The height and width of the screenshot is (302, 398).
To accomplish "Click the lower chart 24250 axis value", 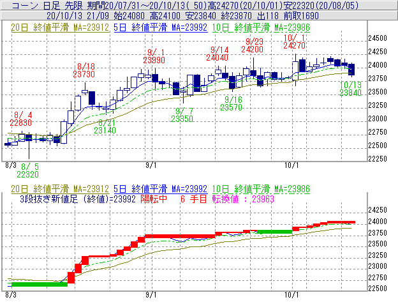I will [378, 210].
